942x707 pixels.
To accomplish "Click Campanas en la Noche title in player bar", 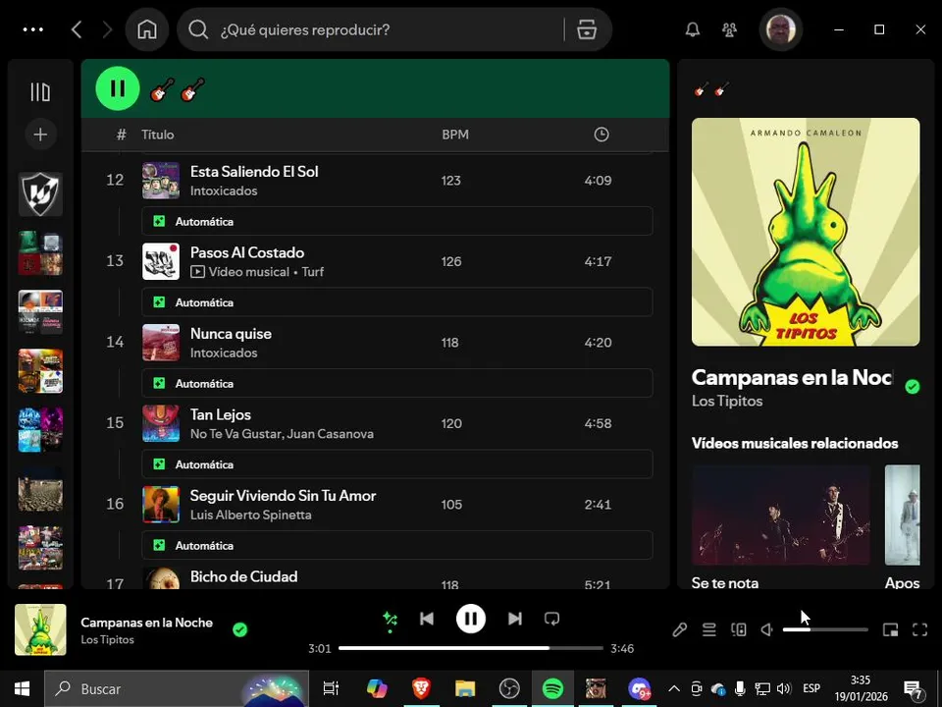I will 146,623.
